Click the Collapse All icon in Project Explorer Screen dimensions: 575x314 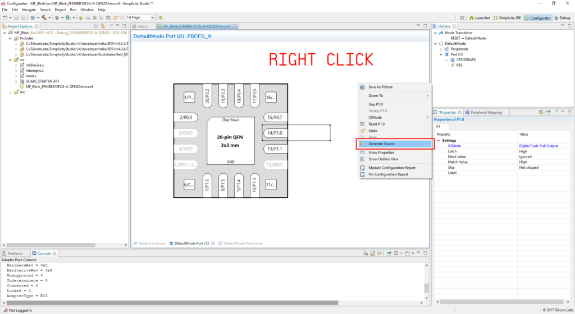point(96,26)
